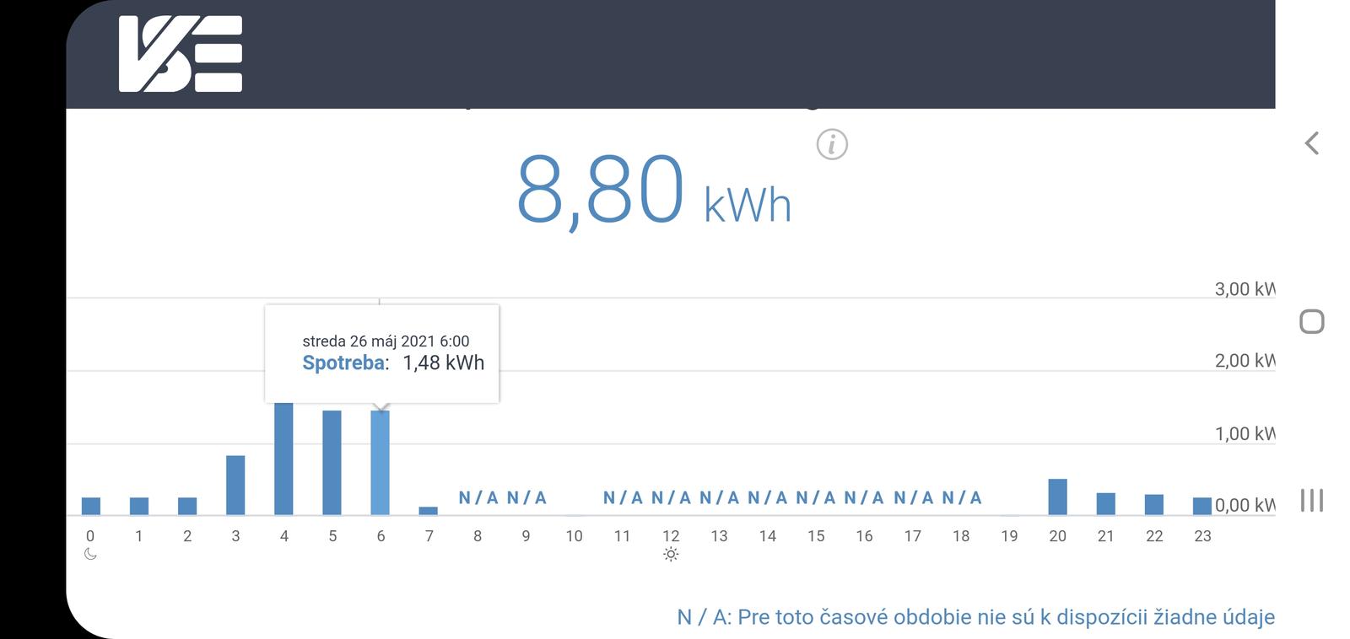Tap the sun icon under hour 12

(x=671, y=554)
